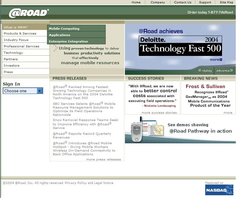Click Order today 1-877-7AtRoad text
This screenshot has height=198, width=237.
[x=210, y=13]
